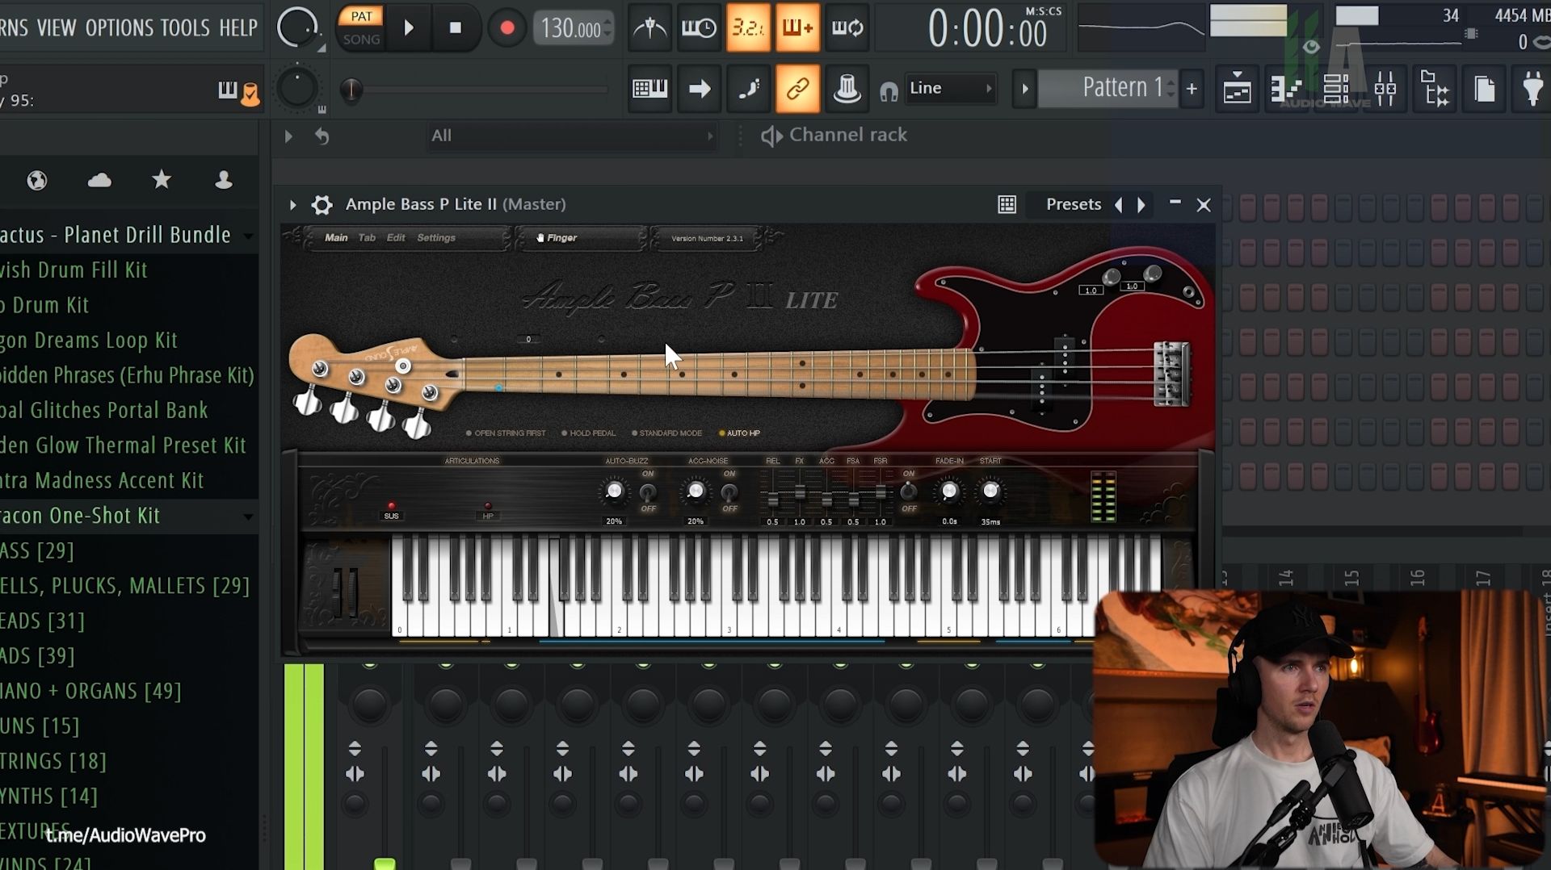Open typing keyboard to piano icon
This screenshot has height=870, width=1551.
pyautogui.click(x=649, y=89)
